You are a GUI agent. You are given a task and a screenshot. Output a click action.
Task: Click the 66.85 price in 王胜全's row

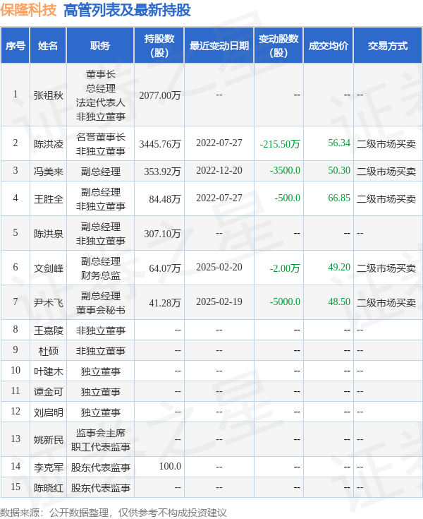pyautogui.click(x=338, y=198)
